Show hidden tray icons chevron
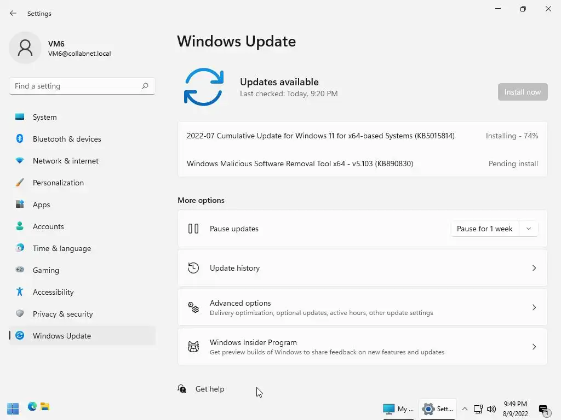561x420 pixels. coord(465,409)
